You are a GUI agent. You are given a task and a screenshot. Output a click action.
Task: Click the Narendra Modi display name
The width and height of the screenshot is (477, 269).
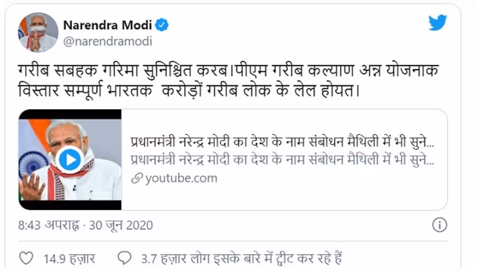(x=107, y=25)
